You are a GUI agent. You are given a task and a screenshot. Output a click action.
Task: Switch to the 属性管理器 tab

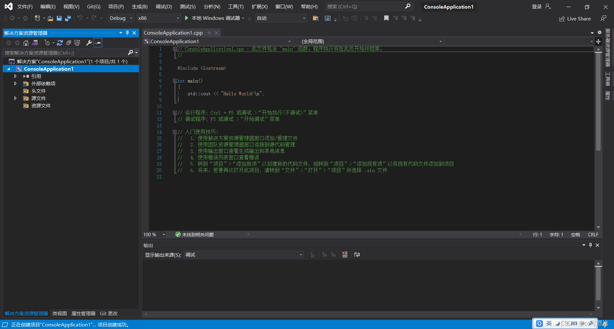(83, 314)
